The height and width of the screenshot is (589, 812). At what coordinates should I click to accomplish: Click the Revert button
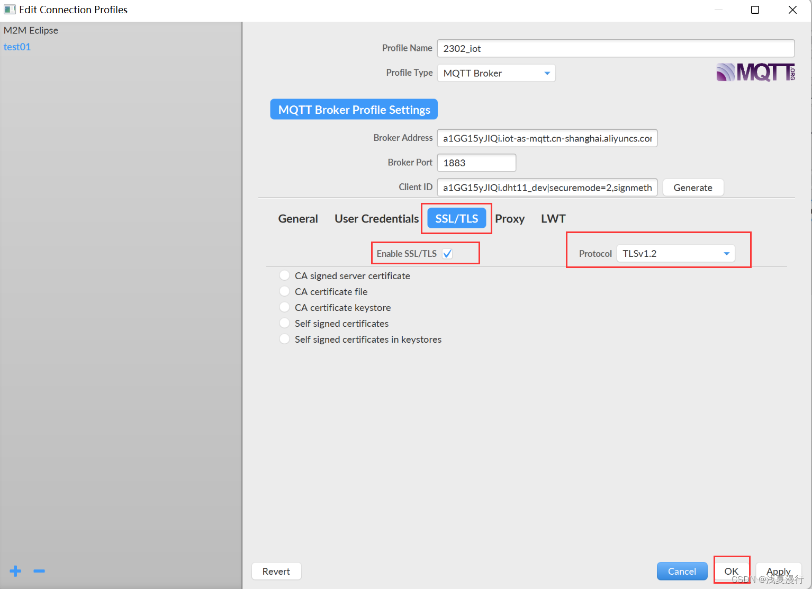[276, 572]
